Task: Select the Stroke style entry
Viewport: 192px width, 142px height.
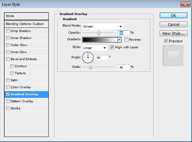Action: [x=26, y=108]
